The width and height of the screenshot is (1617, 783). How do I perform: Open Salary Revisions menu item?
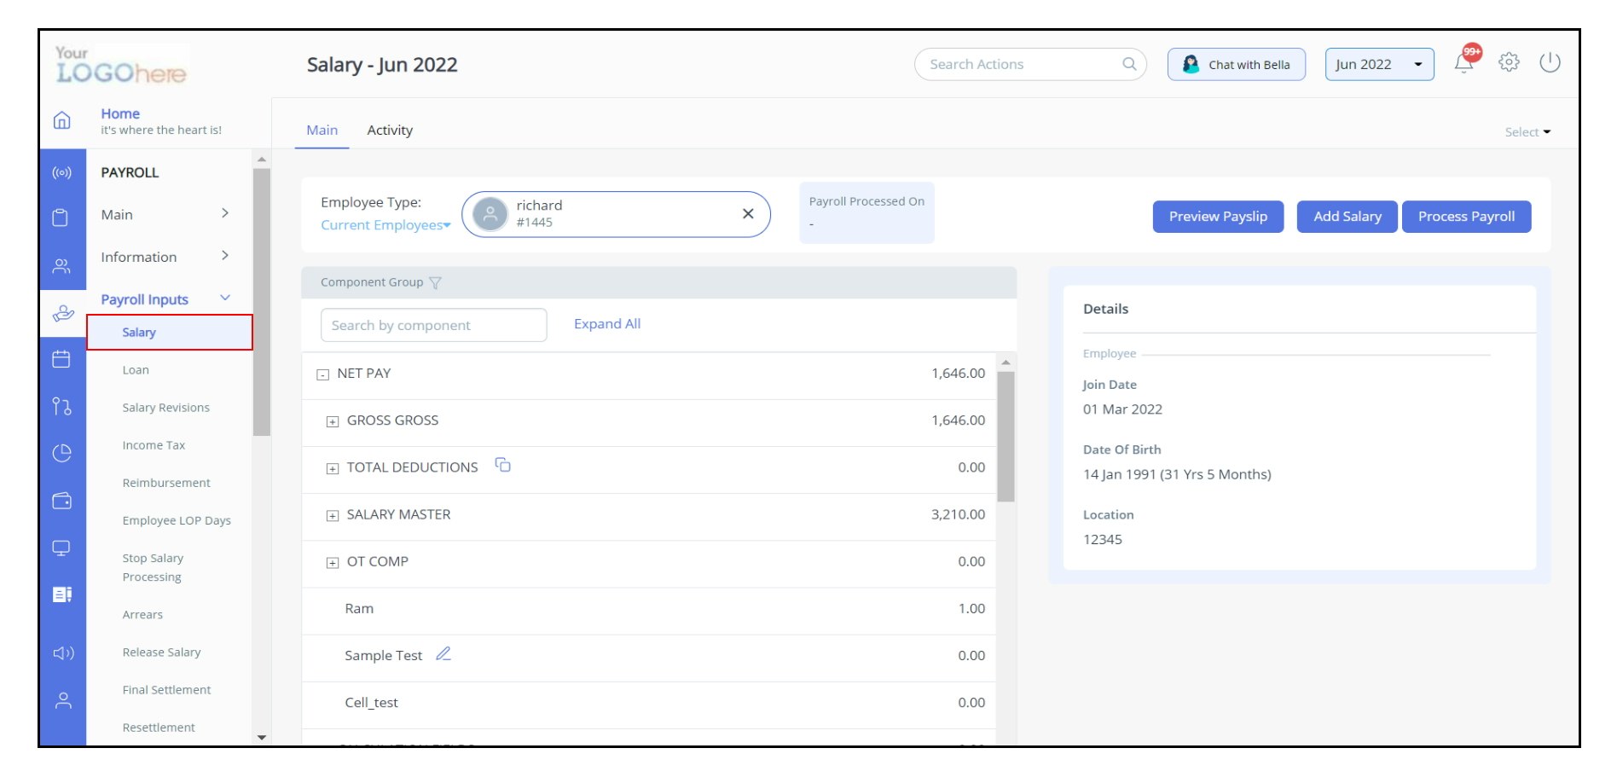click(x=165, y=408)
